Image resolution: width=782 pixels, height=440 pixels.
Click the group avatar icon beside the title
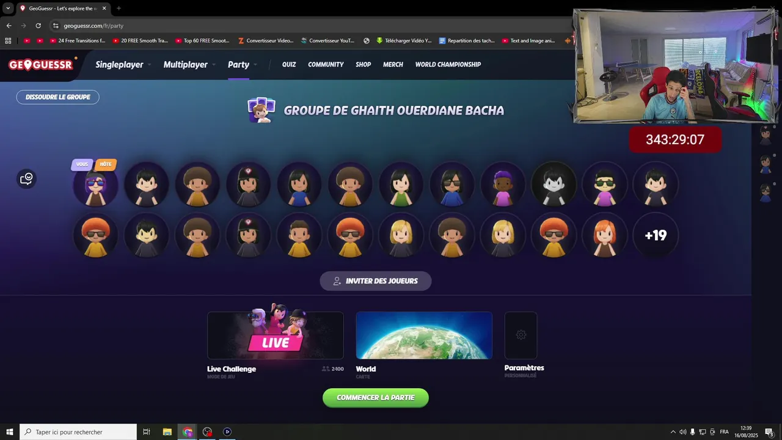(x=261, y=110)
